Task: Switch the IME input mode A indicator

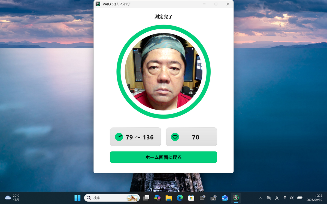Action: (x=277, y=198)
